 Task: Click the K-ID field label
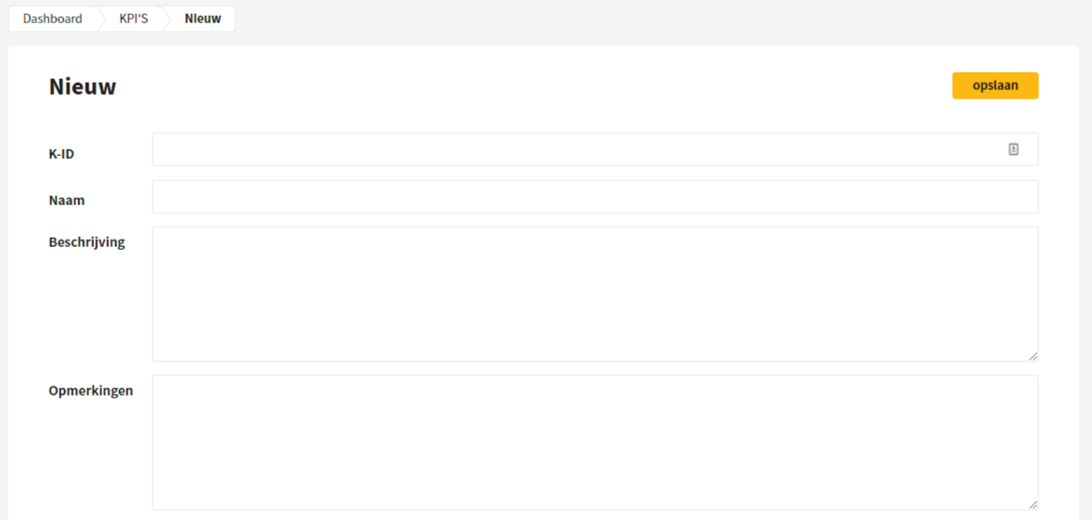click(61, 154)
